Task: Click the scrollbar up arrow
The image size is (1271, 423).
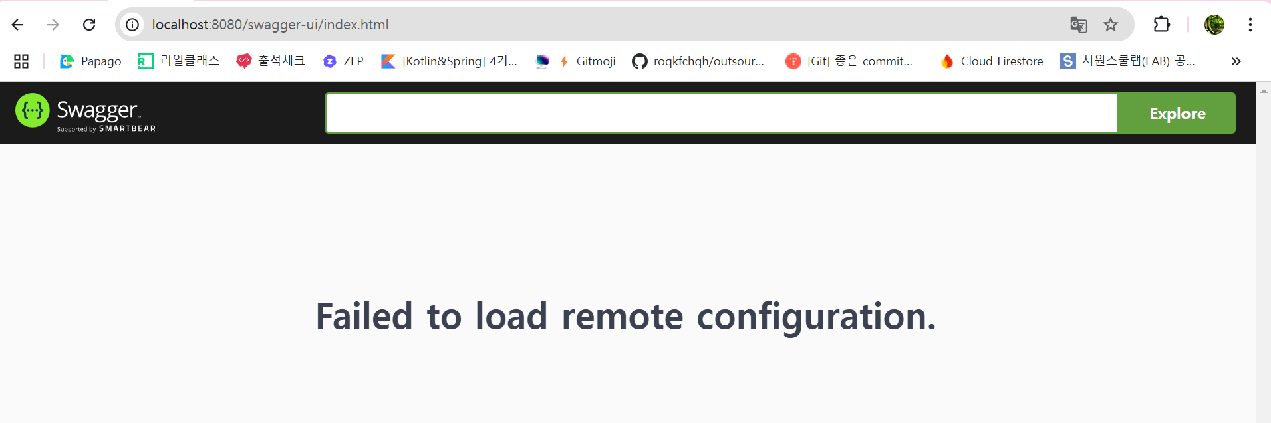Action: 1264,91
